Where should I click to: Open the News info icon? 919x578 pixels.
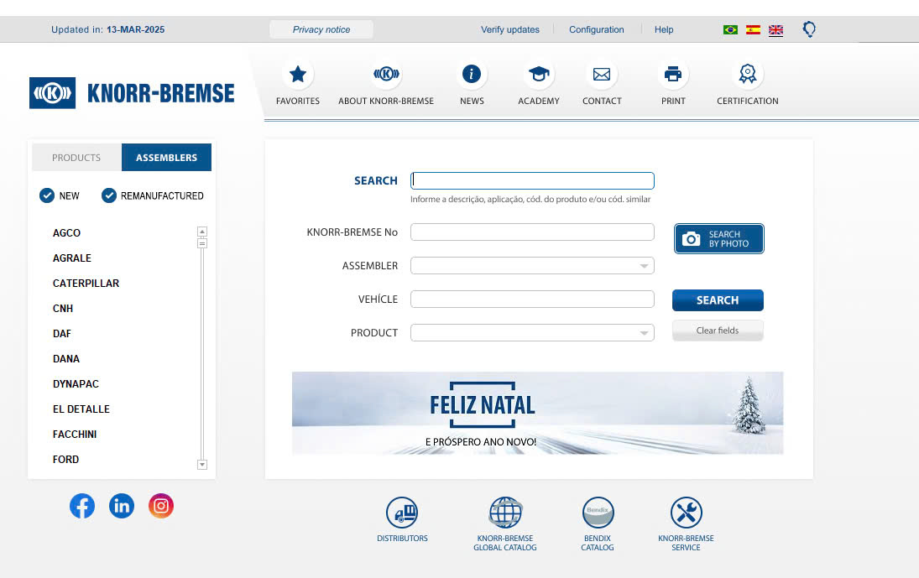coord(472,75)
